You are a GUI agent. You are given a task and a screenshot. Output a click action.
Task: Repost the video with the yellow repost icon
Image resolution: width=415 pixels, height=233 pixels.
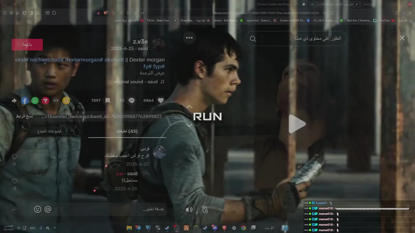(66, 101)
